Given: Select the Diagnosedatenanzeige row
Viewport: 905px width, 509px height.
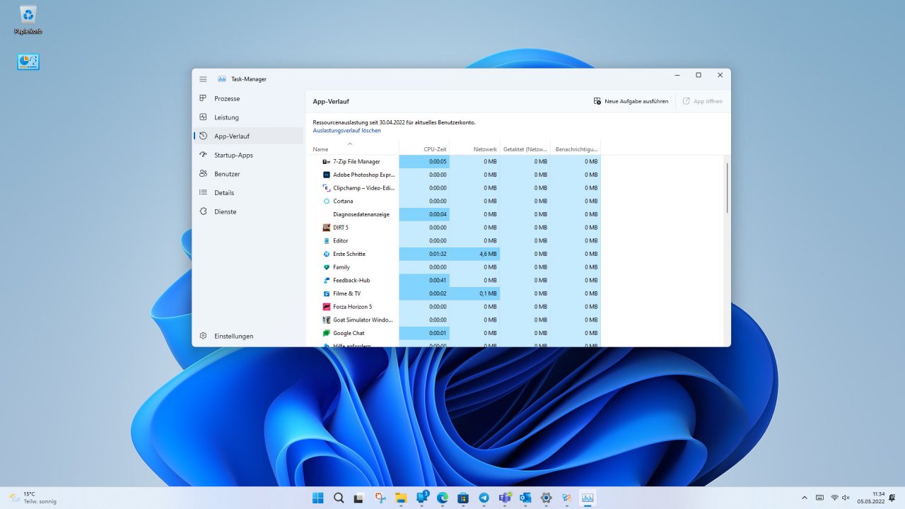Looking at the screenshot, I should (455, 214).
